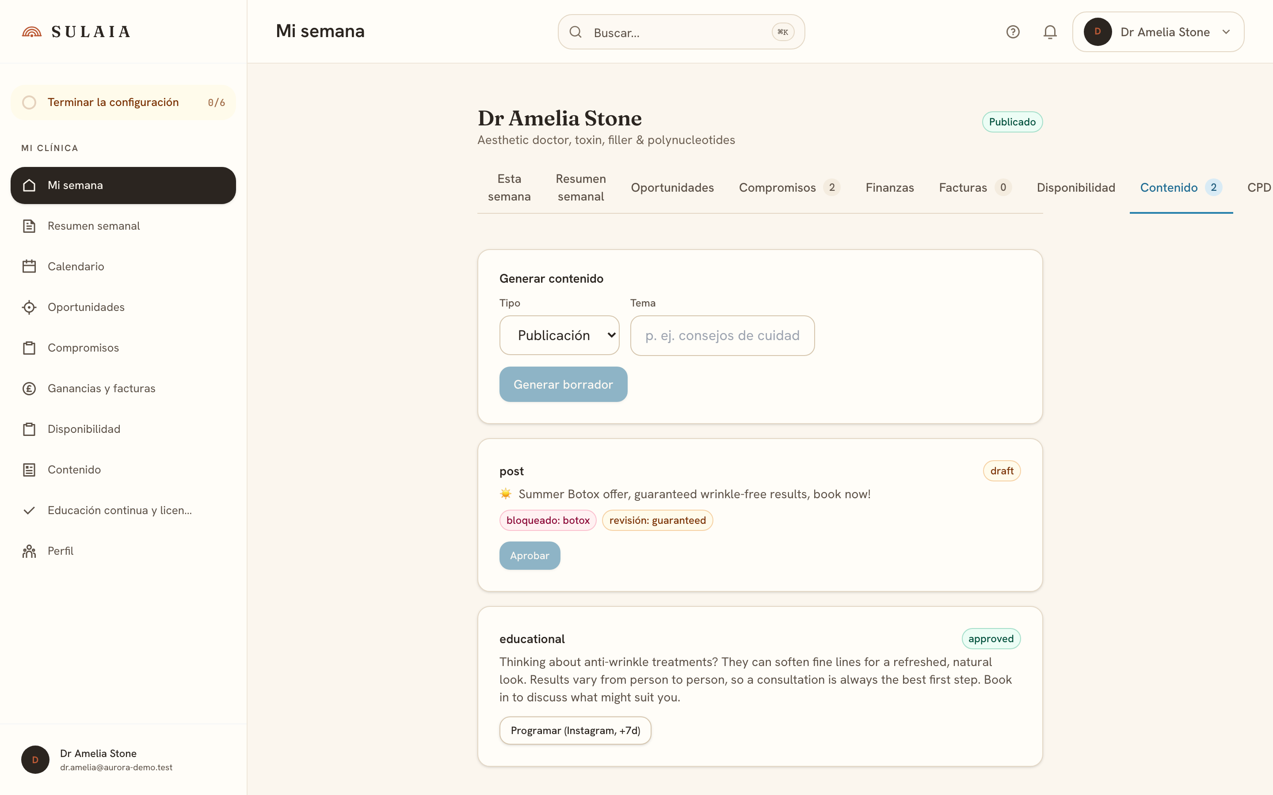Viewport: 1273px width, 795px height.
Task: Click the Contenido document icon in sidebar
Action: 29,469
